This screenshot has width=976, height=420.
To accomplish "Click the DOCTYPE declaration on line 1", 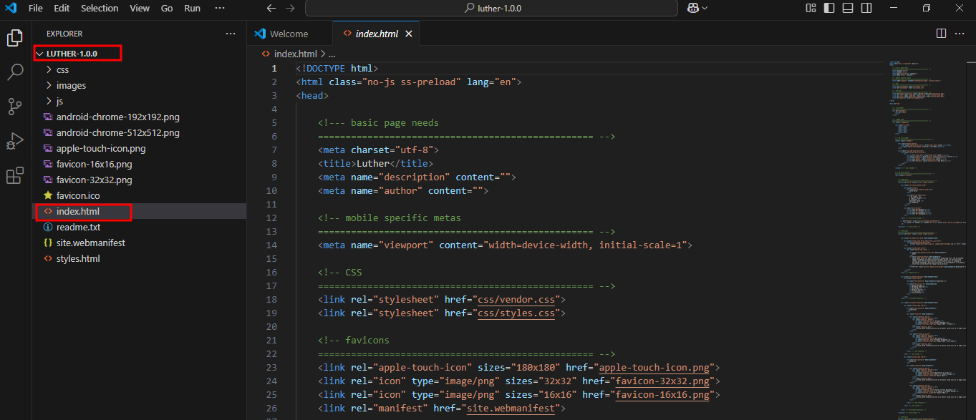I will pyautogui.click(x=337, y=68).
